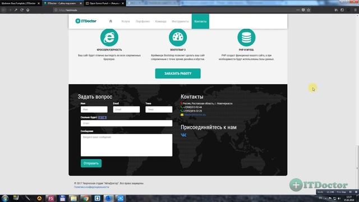Click the ЗАКАЗАТЬ РАБОТУ button
The height and width of the screenshot is (202, 359).
[x=178, y=74]
